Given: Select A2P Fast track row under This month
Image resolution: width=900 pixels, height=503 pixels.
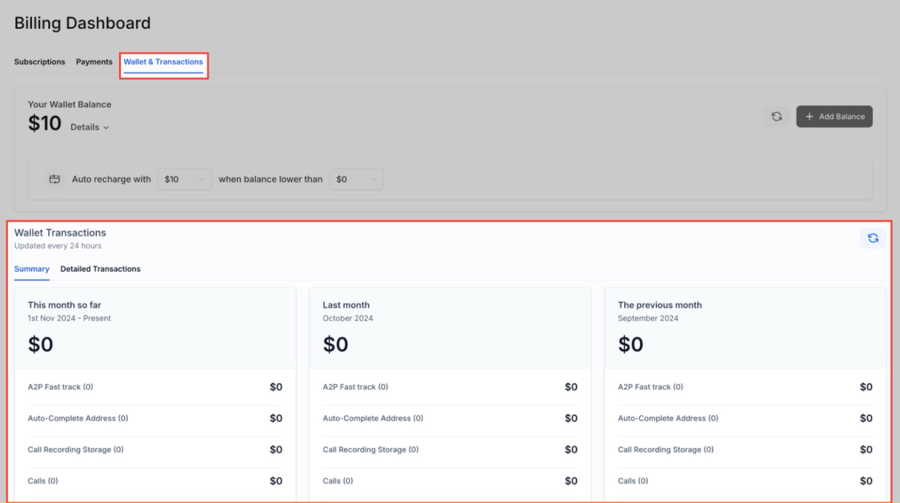Looking at the screenshot, I should [155, 387].
